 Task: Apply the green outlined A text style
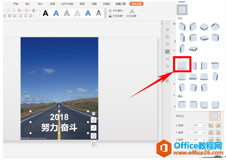tap(77, 13)
